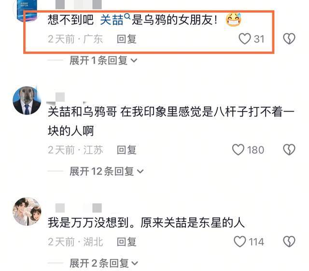Select the comment 原来关喆是东星的人
Viewport: 309px width, 271px height.
(146, 223)
